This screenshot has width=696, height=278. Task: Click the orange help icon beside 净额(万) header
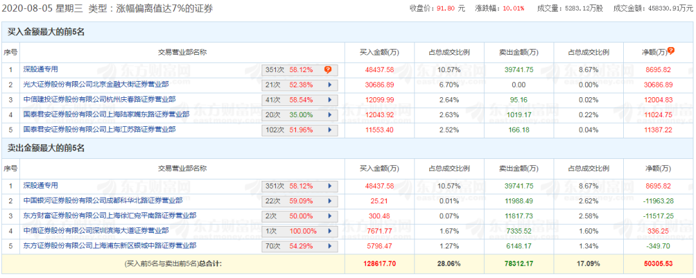tap(671, 51)
